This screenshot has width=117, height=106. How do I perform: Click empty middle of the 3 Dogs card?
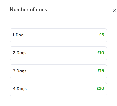[x=60, y=71]
